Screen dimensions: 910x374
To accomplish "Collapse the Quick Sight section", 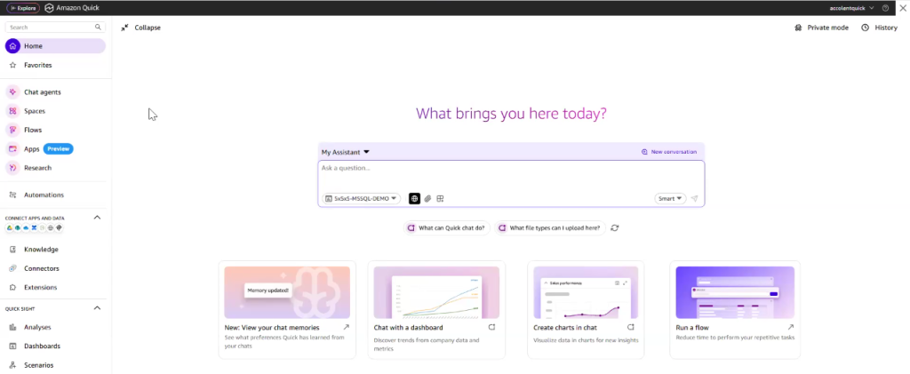I will (98, 308).
